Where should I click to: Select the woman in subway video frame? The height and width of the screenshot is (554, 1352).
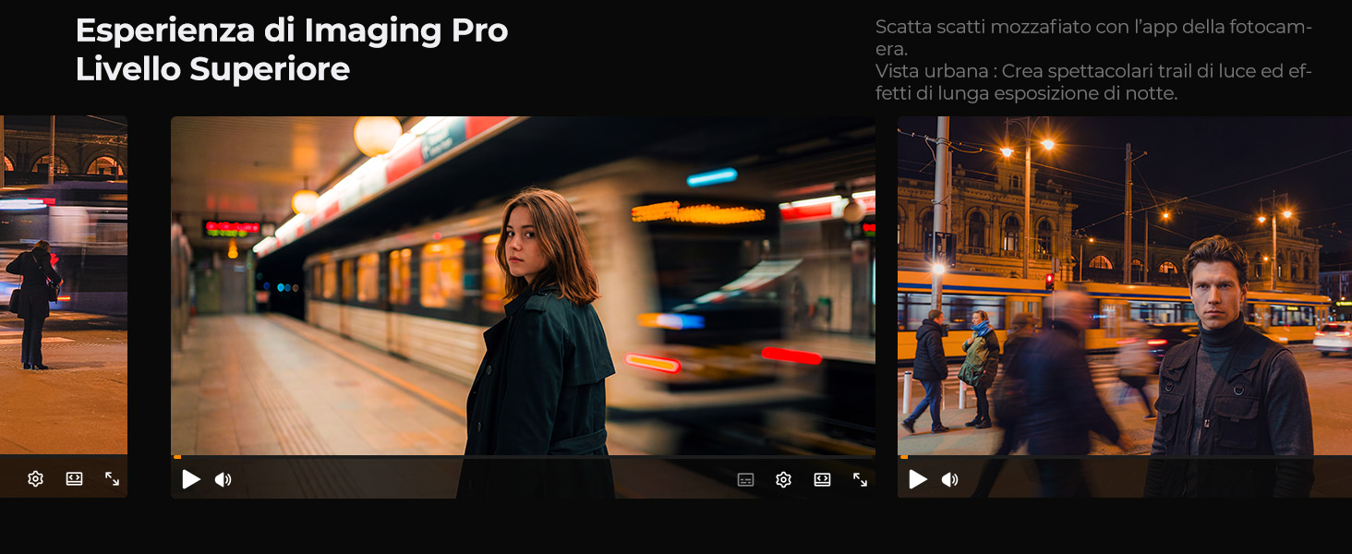[x=523, y=286]
